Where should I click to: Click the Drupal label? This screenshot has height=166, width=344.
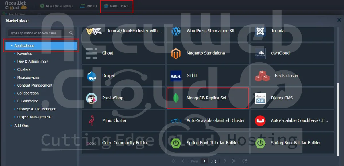[x=108, y=76]
